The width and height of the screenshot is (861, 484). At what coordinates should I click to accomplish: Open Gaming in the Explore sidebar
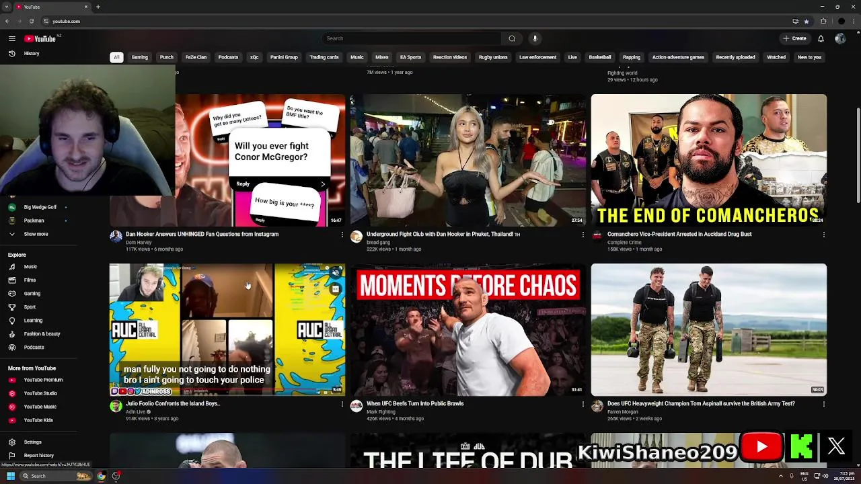32,294
